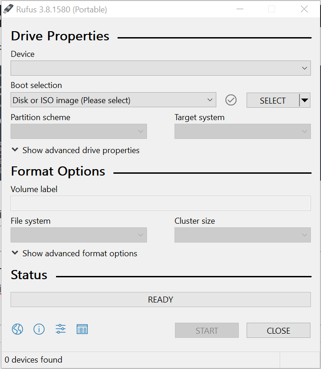Click the checksum checkmark icon
This screenshot has width=321, height=369.
[x=231, y=100]
